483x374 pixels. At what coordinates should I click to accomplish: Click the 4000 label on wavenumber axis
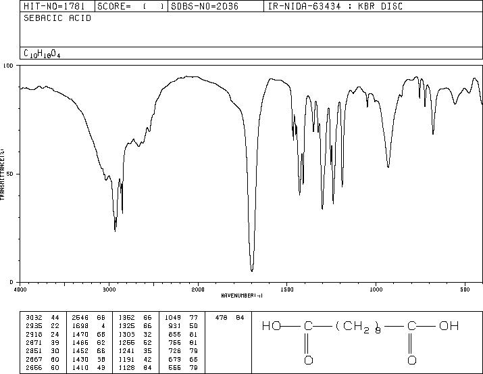20,289
